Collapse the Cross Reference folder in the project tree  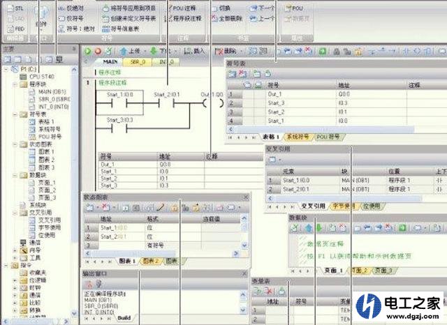pyautogui.click(x=15, y=213)
